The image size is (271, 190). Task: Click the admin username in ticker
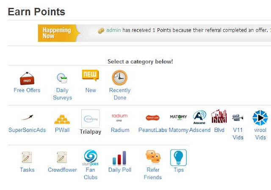tap(113, 30)
